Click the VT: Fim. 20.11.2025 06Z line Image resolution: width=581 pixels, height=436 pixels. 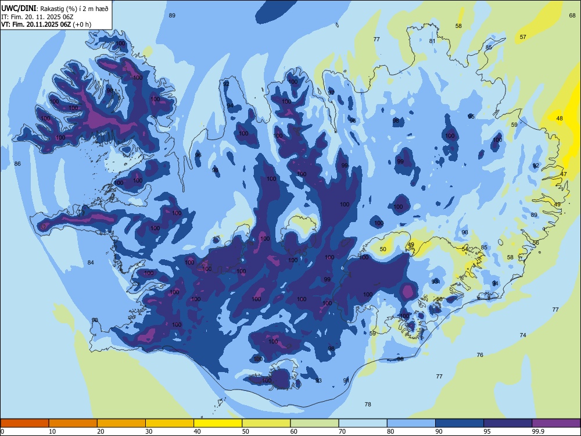coord(46,24)
